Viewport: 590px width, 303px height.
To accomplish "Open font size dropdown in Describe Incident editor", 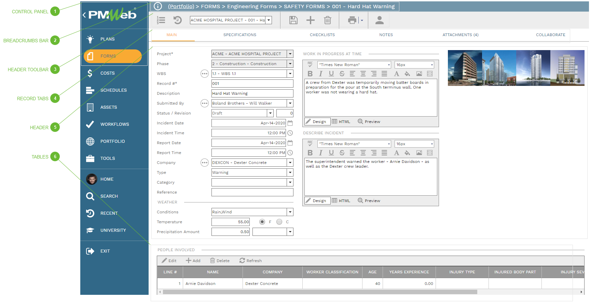I will click(x=431, y=144).
